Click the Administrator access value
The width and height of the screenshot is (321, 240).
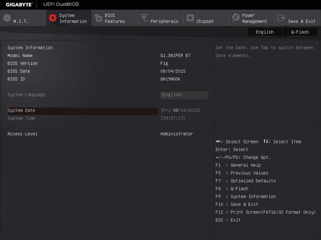(x=177, y=134)
